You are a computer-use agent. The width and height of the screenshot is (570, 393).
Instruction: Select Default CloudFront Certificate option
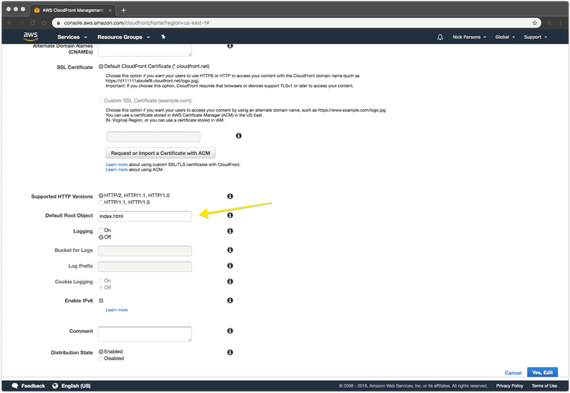point(101,66)
